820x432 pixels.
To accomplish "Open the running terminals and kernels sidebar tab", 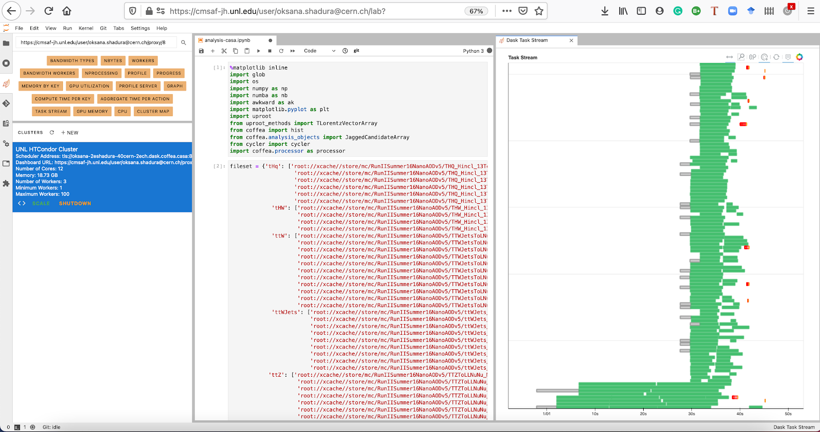I will pyautogui.click(x=6, y=63).
